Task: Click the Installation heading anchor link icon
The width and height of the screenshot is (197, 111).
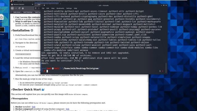Action: point(12,31)
